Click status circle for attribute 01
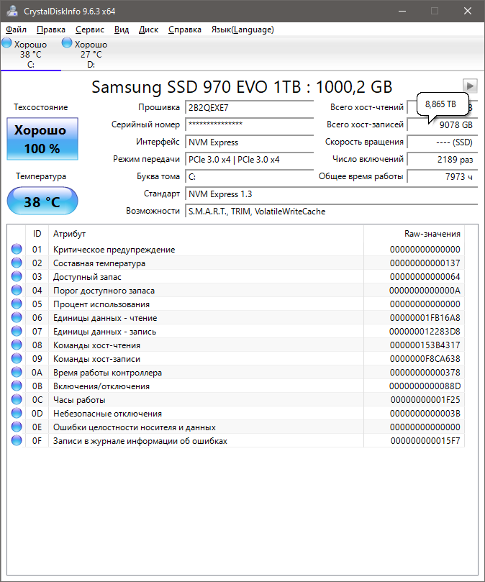The image size is (485, 582). [x=17, y=249]
